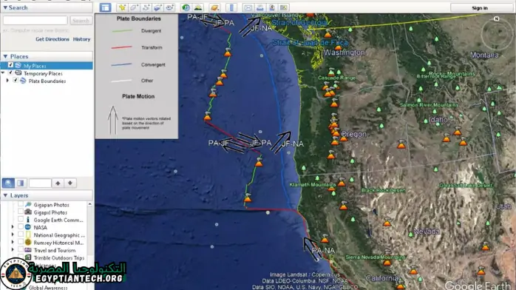Click the compass north indicator
Image resolution: width=516 pixels, height=290 pixels.
pos(497,18)
